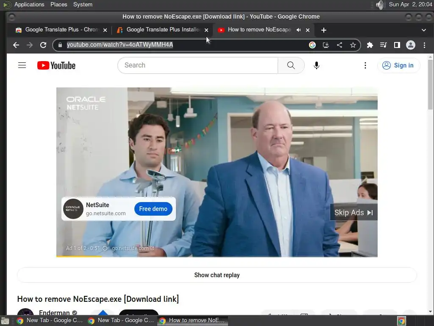Open the Enderman channel name
Screen dimensions: 434x326
[54, 312]
